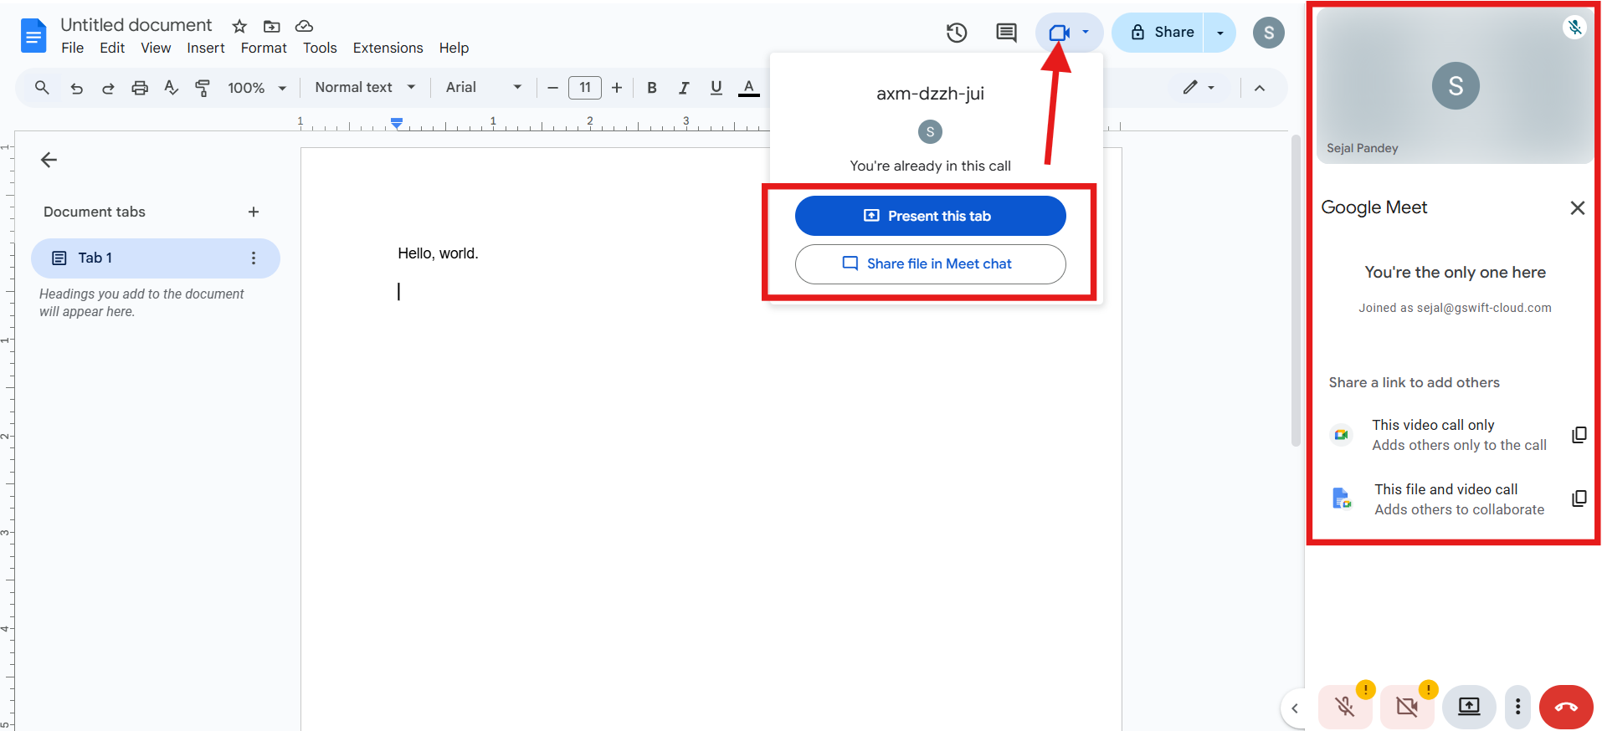
Task: Collapse the Meet side panel chevron
Action: tap(1295, 708)
